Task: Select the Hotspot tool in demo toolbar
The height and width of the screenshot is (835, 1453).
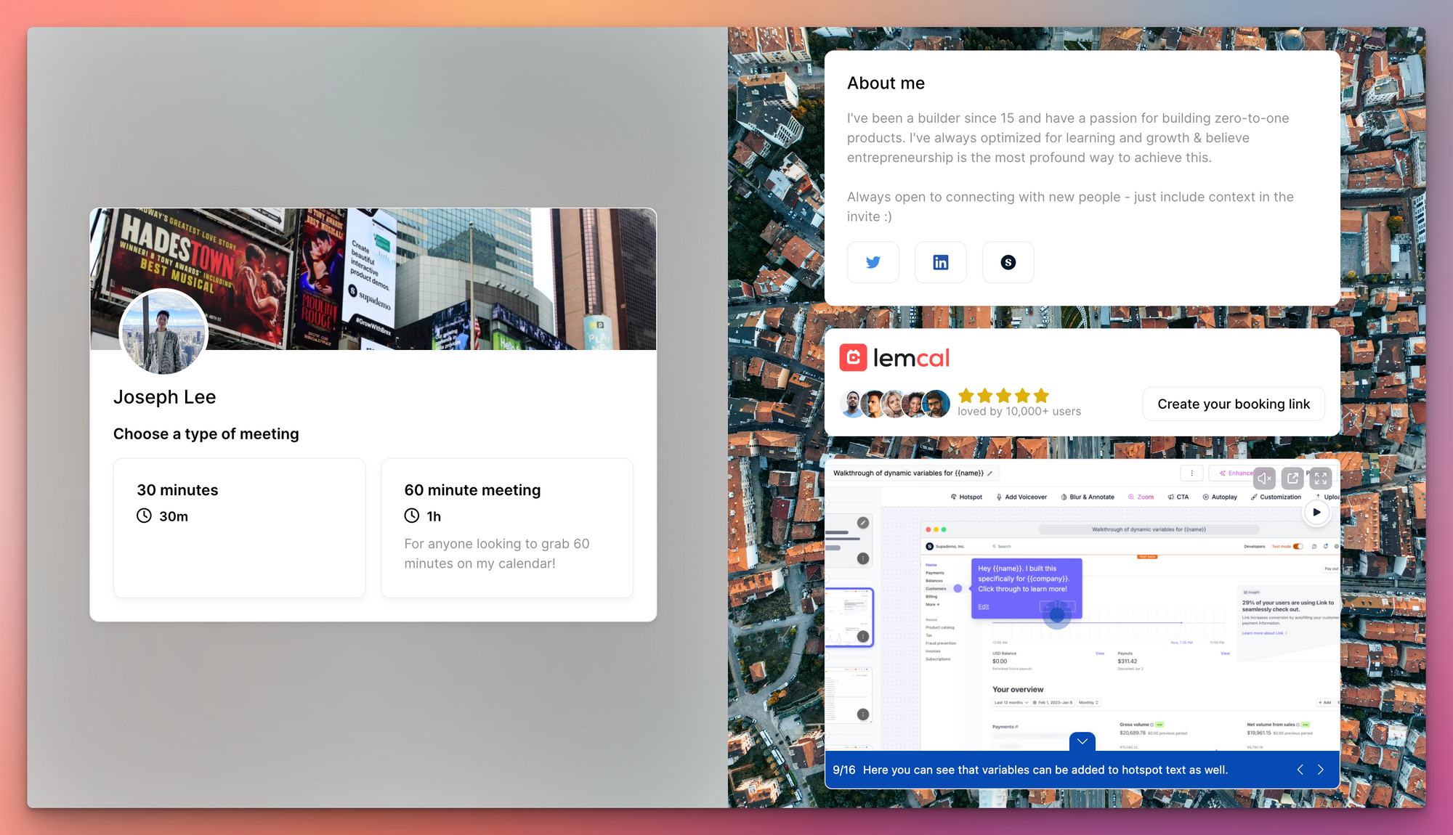Action: (x=966, y=497)
